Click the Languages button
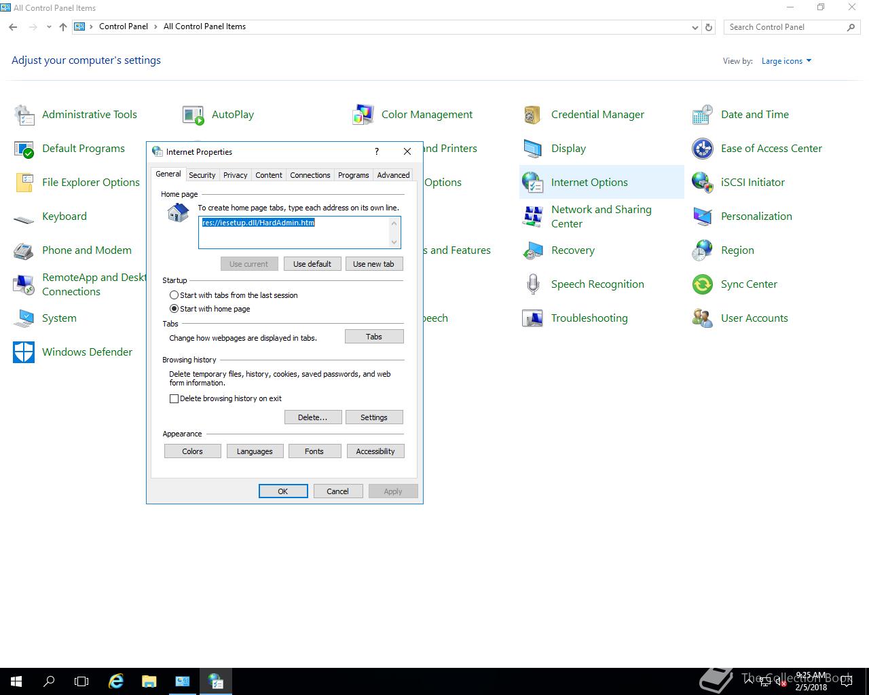This screenshot has width=869, height=695. pyautogui.click(x=255, y=451)
